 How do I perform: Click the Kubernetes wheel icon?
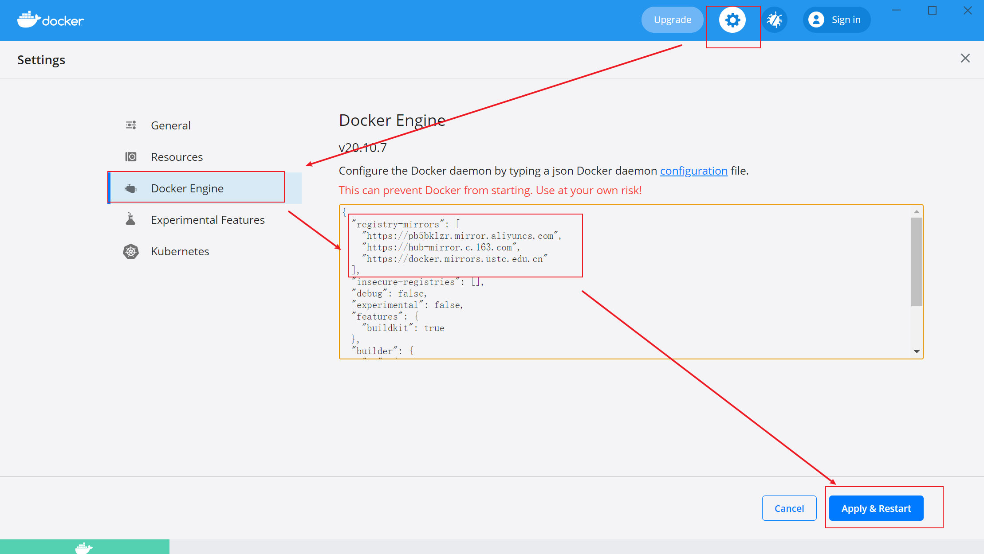coord(131,251)
